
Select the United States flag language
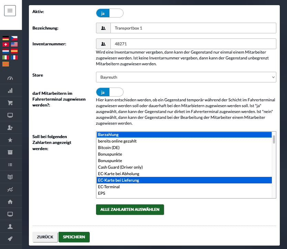pos(14,44)
